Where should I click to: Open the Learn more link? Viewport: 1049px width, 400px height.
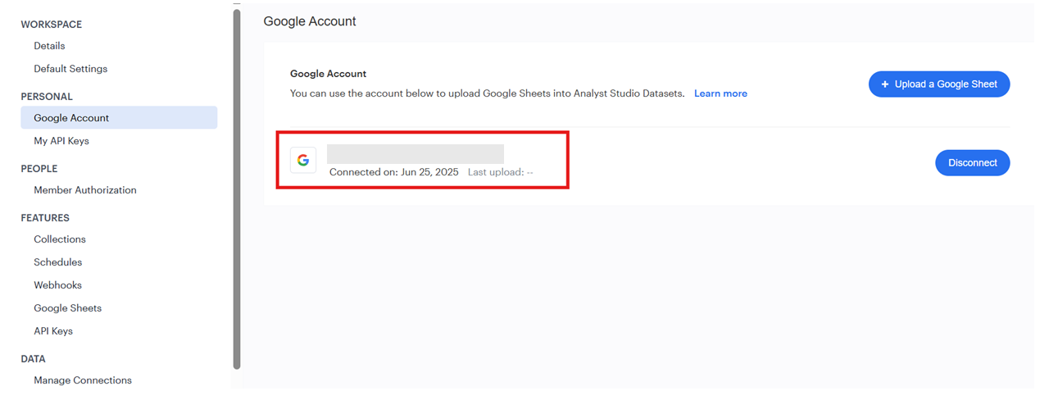[720, 93]
